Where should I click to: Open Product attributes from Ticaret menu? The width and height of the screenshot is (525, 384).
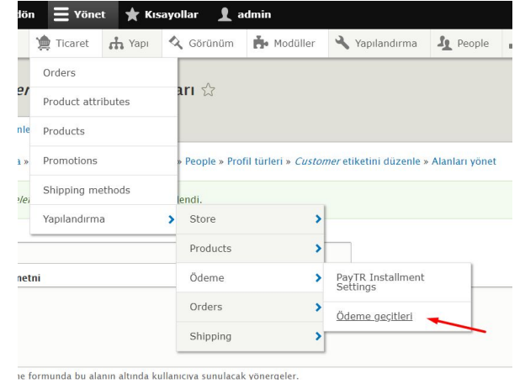(86, 102)
